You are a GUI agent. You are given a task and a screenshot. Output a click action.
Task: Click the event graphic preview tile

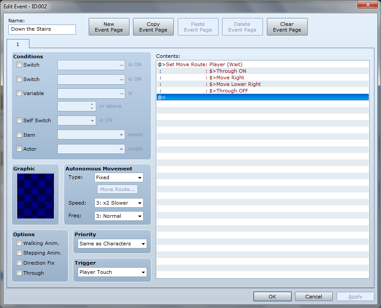[36, 196]
